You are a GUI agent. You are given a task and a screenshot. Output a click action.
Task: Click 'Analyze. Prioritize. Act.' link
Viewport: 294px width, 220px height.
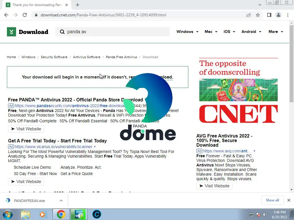tap(81, 167)
